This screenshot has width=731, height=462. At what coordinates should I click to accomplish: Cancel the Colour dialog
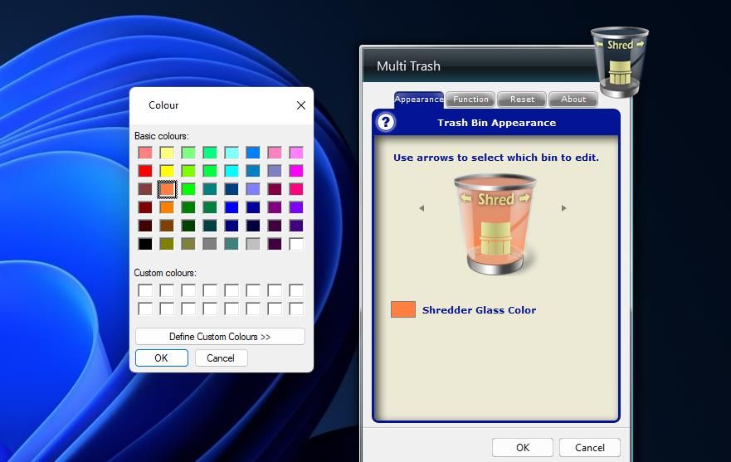pos(221,358)
